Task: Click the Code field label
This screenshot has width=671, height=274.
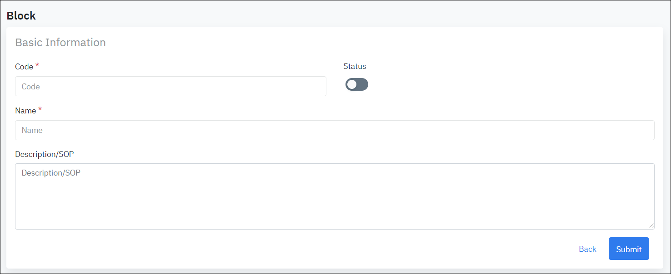Action: [x=24, y=67]
